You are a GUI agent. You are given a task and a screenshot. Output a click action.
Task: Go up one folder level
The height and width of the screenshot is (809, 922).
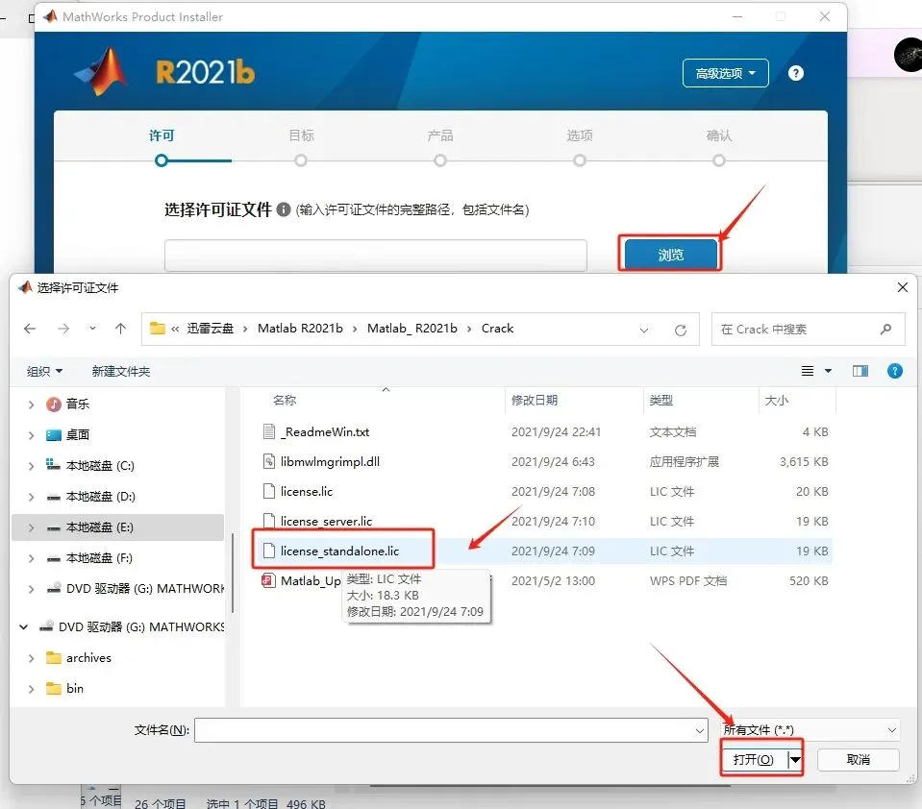coord(120,329)
